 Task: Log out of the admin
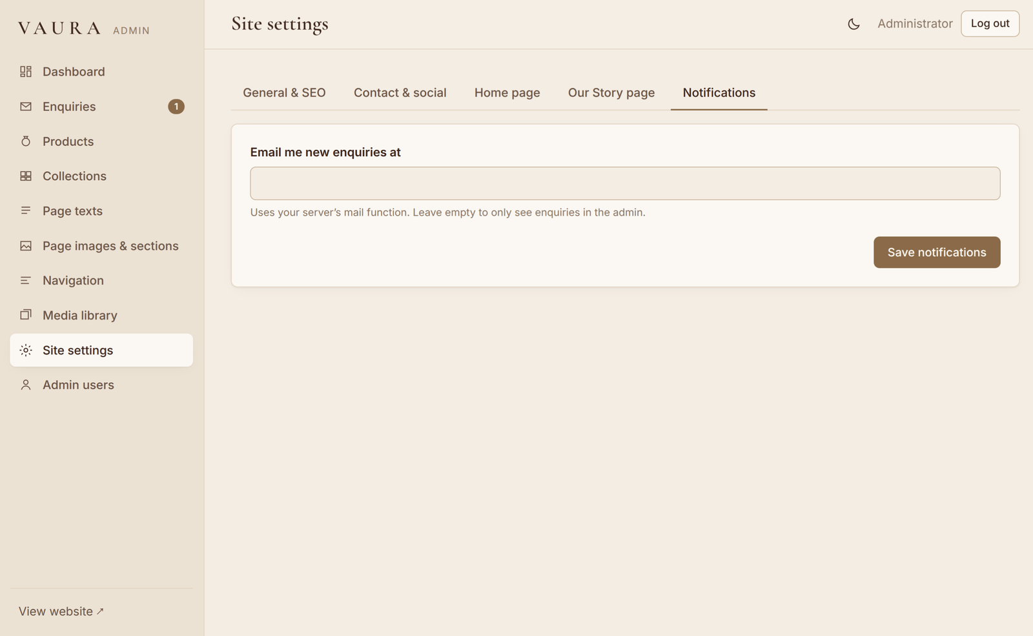point(990,24)
